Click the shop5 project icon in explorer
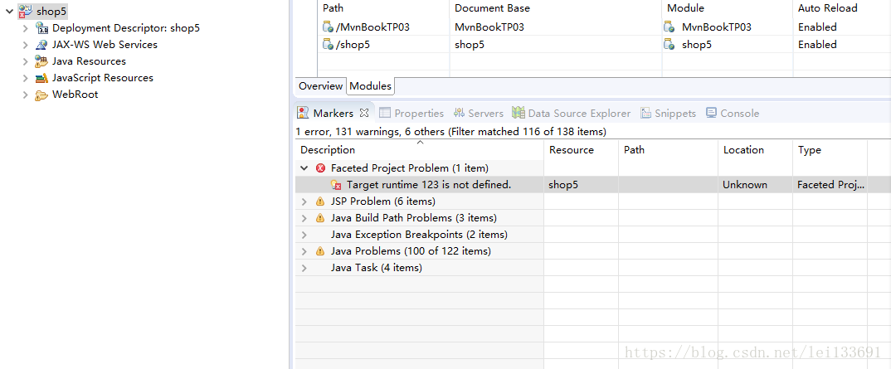 click(25, 11)
